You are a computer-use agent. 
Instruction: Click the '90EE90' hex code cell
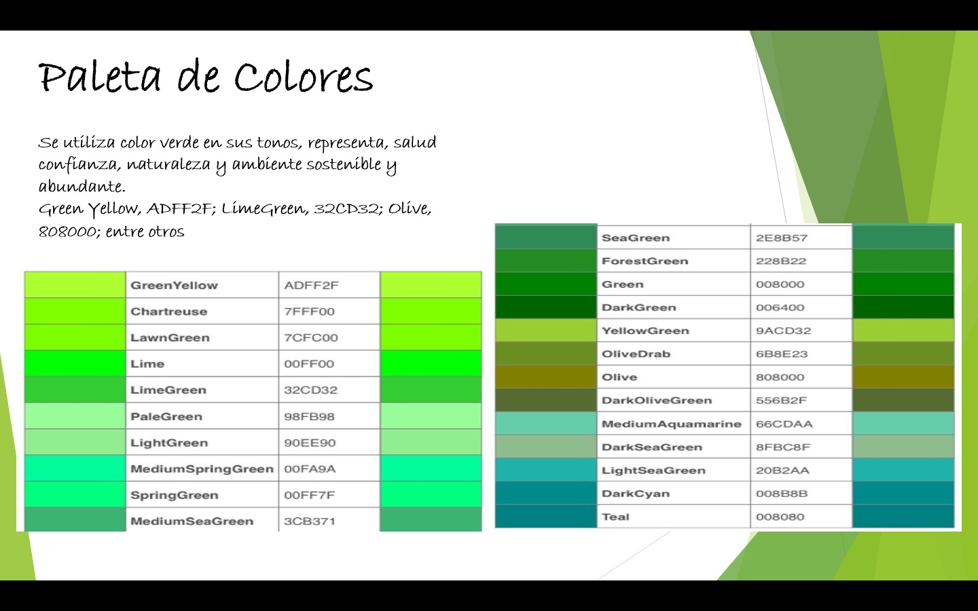pos(329,443)
